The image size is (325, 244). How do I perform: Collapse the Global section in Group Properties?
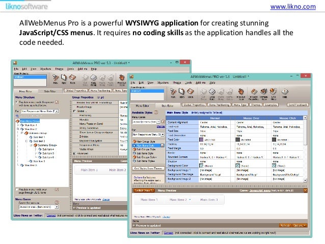point(74,111)
